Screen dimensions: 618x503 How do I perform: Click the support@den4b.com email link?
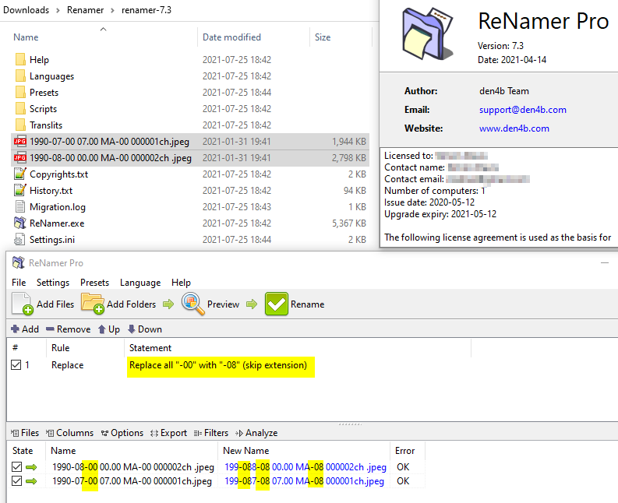coord(523,110)
